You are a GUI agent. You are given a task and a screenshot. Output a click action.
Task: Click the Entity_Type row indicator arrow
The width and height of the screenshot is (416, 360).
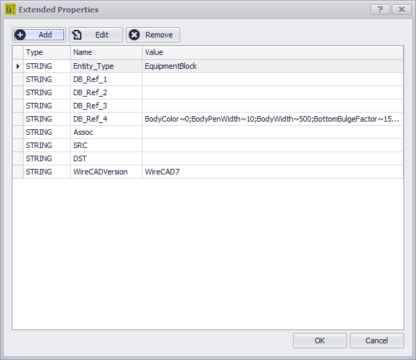pos(18,66)
